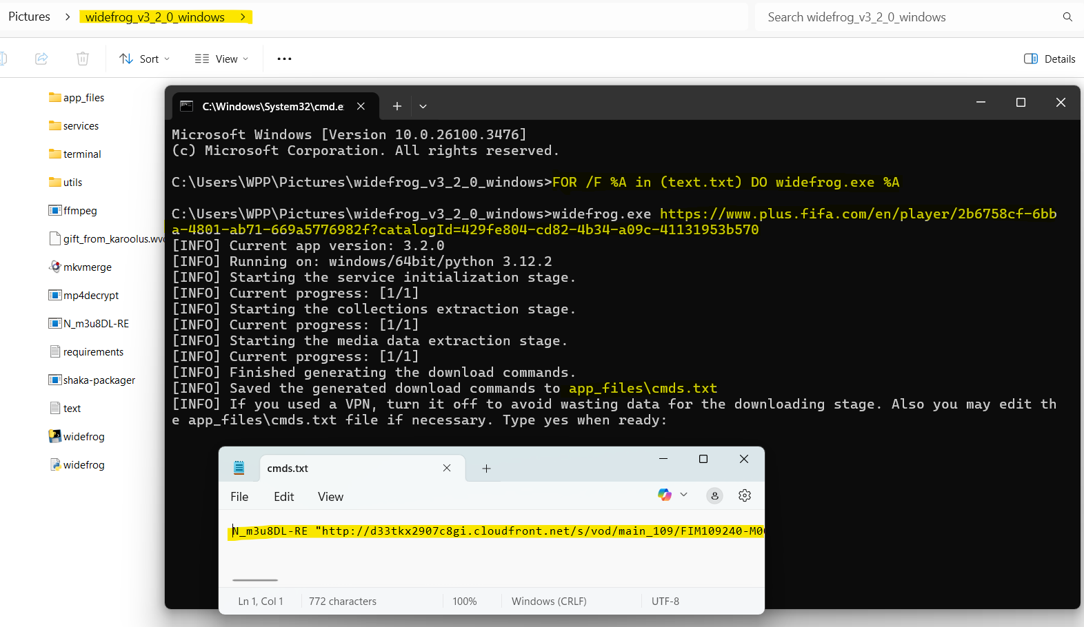Close the cmd.exe terminal tab
Viewport: 1084px width, 627px height.
(x=361, y=106)
